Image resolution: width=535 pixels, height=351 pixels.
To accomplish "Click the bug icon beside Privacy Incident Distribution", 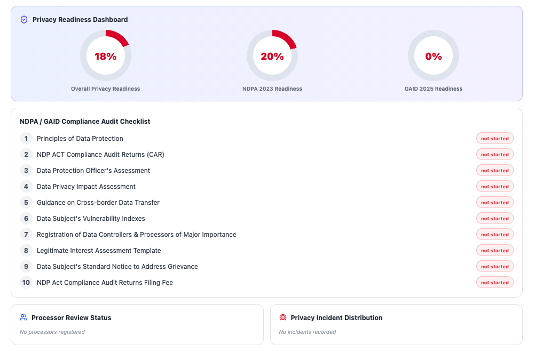I will (x=283, y=317).
